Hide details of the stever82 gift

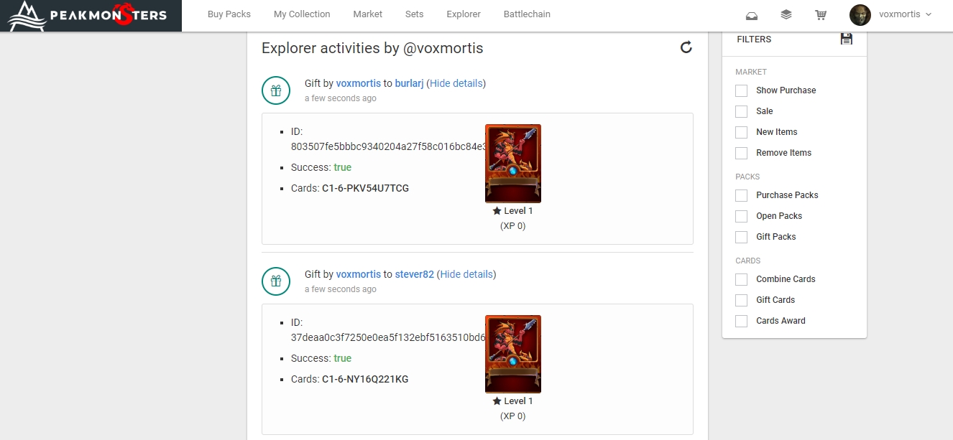466,274
